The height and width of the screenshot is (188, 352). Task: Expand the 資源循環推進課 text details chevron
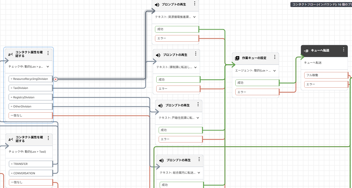click(x=194, y=17)
